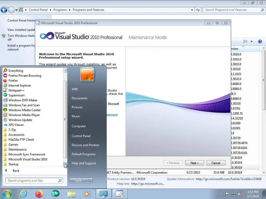Switch to Visual Studio setup taskbar button
266x199 pixels.
click(120, 194)
